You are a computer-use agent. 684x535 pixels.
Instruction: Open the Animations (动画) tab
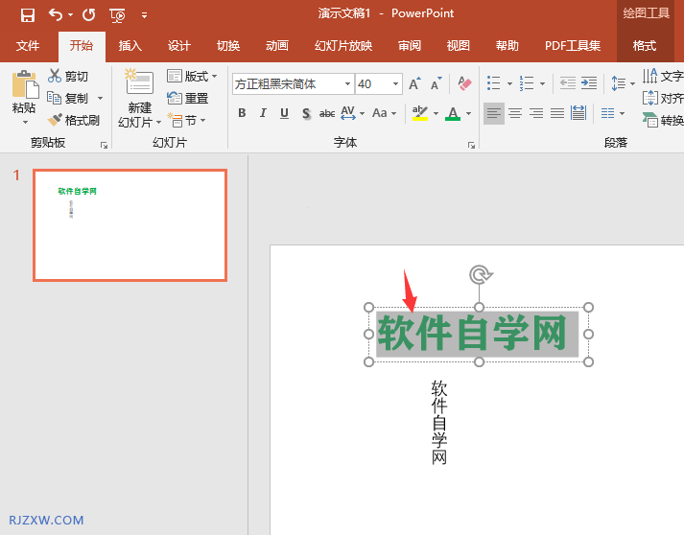point(276,45)
